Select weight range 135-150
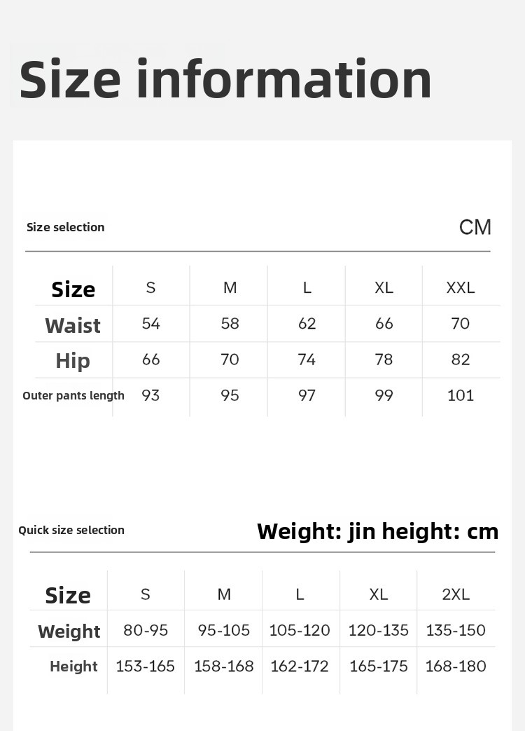Viewport: 525px width, 731px height. [x=456, y=630]
